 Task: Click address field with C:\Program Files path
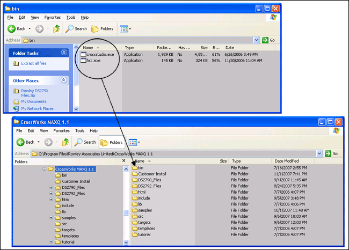point(173,153)
